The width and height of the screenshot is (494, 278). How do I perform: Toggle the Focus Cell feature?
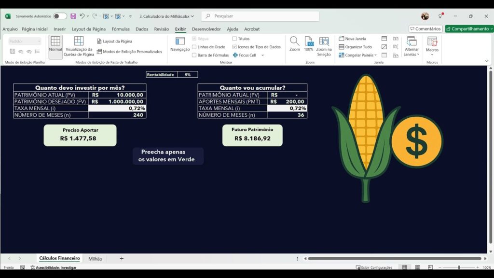[245, 55]
